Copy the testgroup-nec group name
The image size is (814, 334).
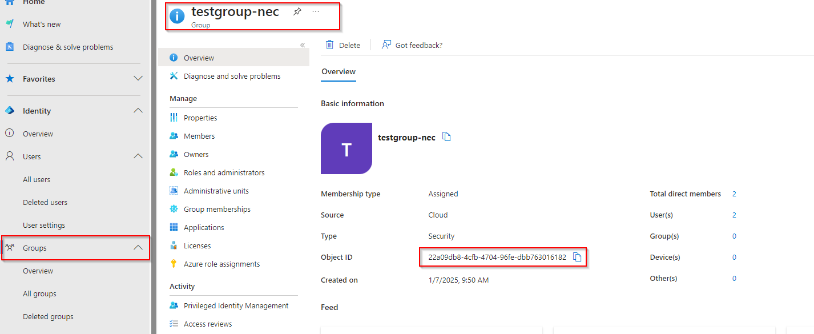(x=447, y=137)
